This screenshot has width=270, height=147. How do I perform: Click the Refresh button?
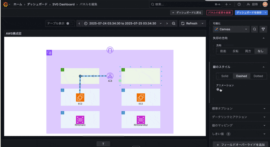tap(189, 23)
